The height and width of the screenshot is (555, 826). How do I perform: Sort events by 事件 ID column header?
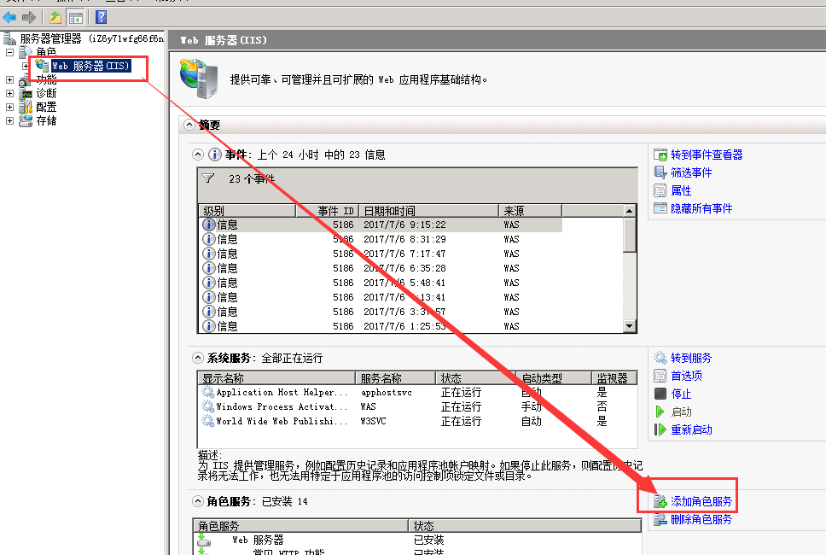click(x=327, y=211)
